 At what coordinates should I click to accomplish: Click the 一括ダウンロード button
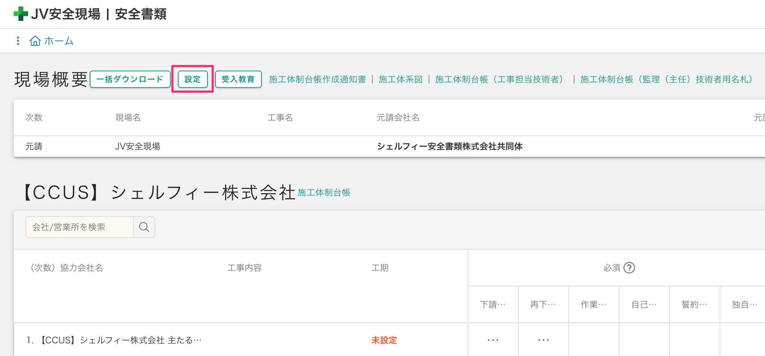(130, 79)
